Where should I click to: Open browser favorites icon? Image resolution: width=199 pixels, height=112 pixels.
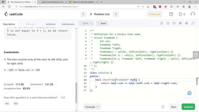[178, 7]
